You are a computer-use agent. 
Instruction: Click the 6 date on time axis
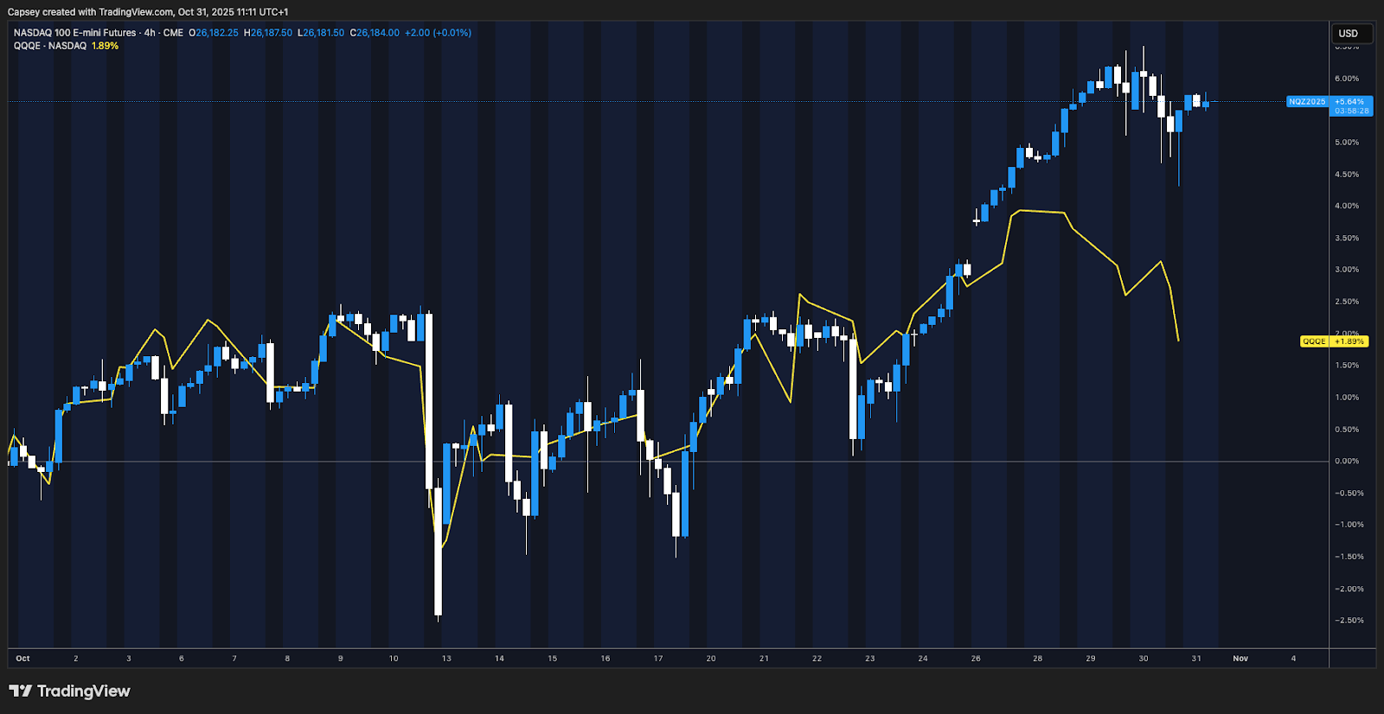pyautogui.click(x=182, y=659)
